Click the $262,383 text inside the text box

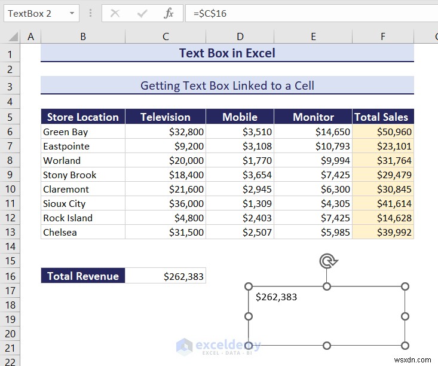(276, 297)
